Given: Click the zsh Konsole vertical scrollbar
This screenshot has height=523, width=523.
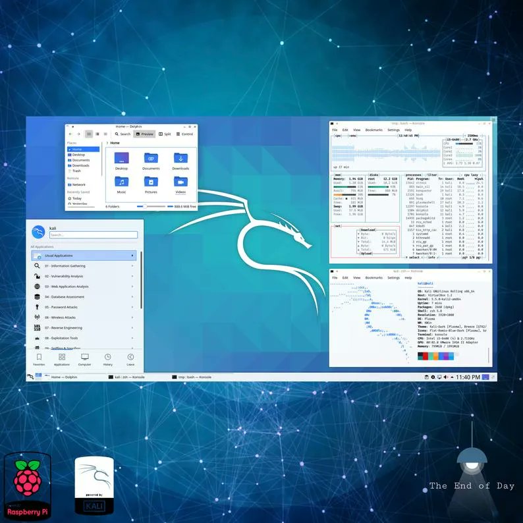Looking at the screenshot, I should pos(489,355).
